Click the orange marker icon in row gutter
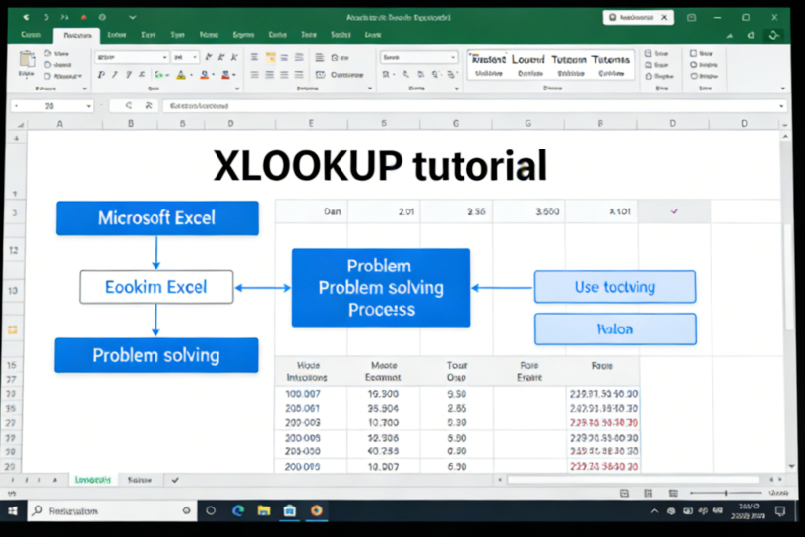 point(13,329)
